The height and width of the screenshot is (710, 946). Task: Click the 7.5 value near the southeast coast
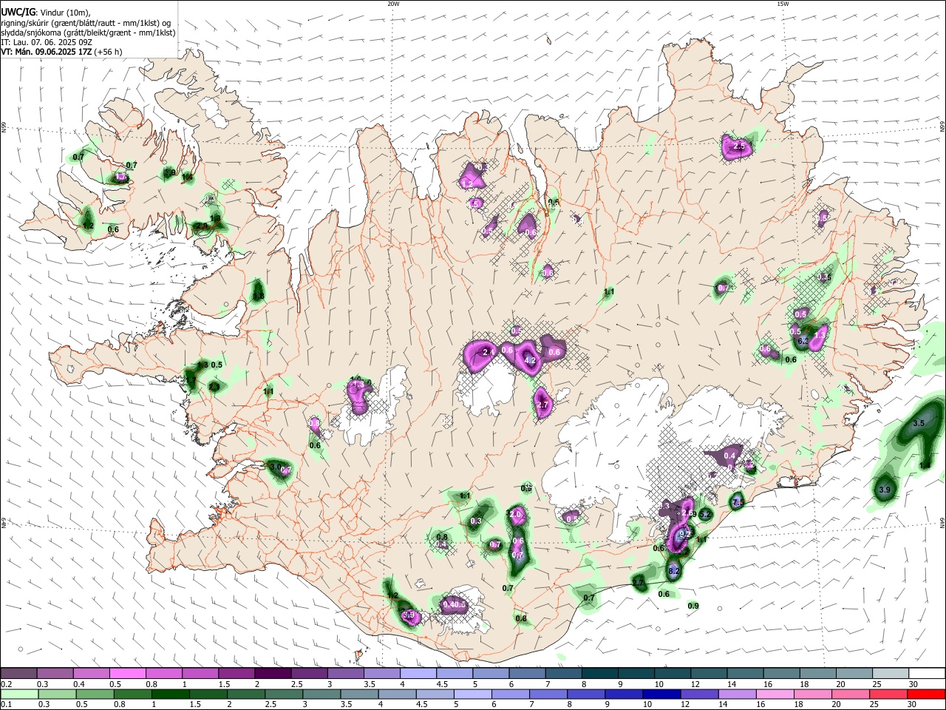click(738, 502)
